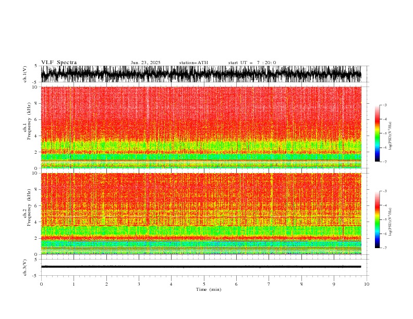Click the ch.2 color bar "-3" label
This screenshot has height=319, width=413.
click(x=384, y=191)
